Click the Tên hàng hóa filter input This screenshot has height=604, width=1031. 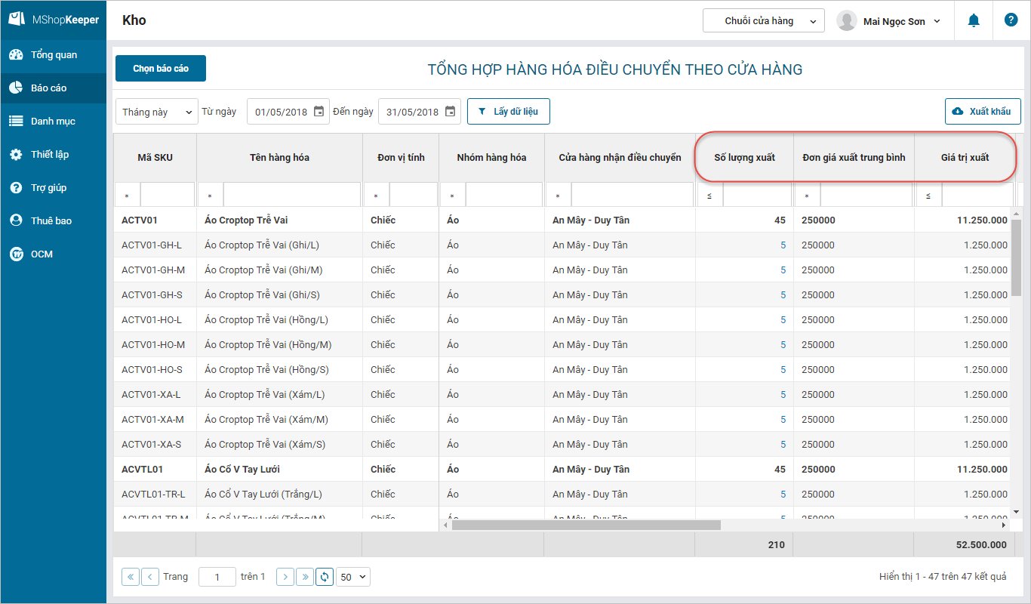click(291, 196)
